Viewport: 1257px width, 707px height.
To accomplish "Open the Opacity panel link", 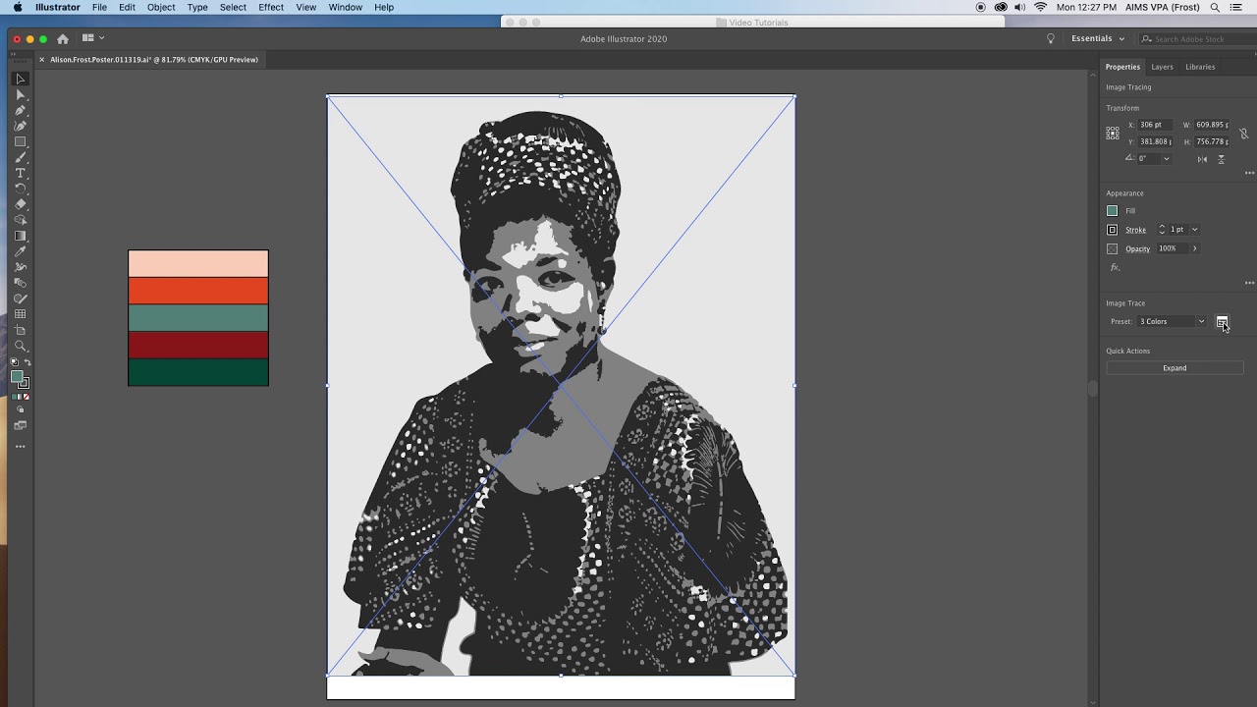I will click(1137, 248).
